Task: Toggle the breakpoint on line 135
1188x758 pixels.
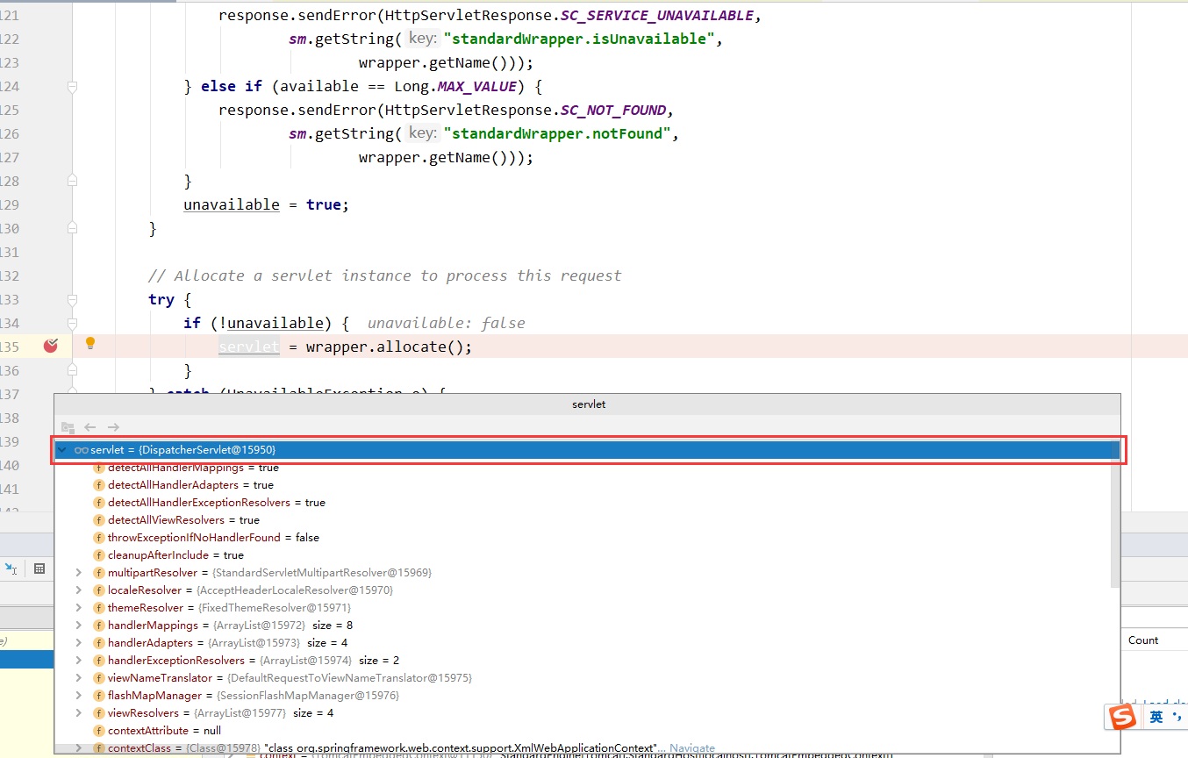Action: click(x=51, y=346)
